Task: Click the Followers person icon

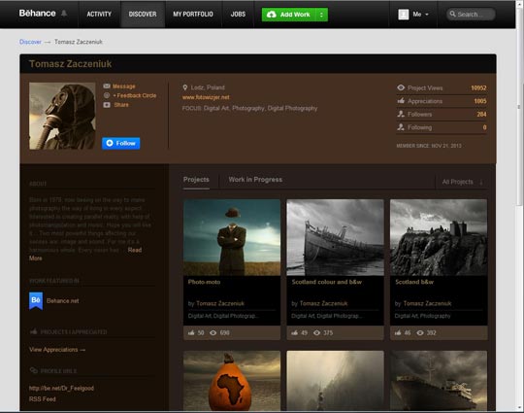Action: click(401, 114)
